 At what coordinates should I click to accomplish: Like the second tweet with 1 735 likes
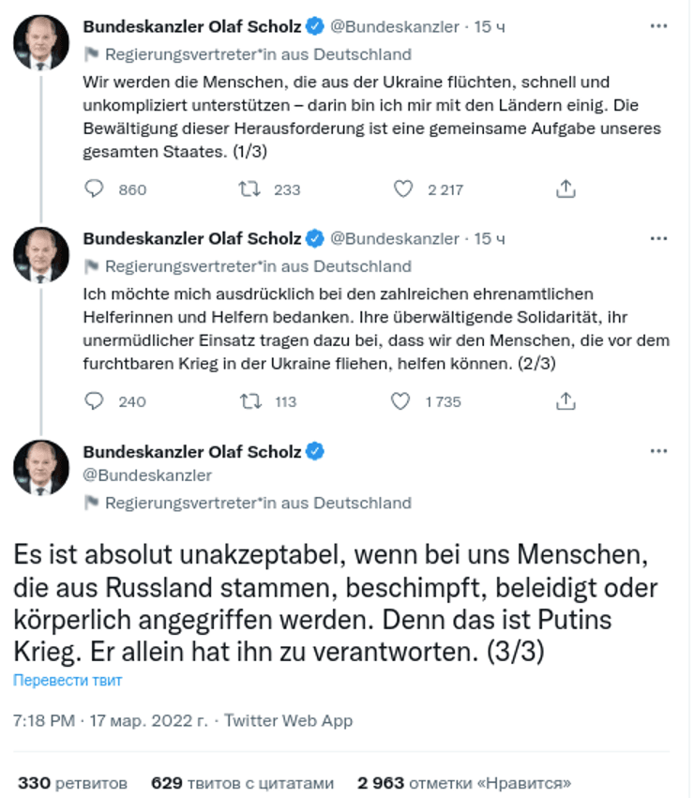400,401
